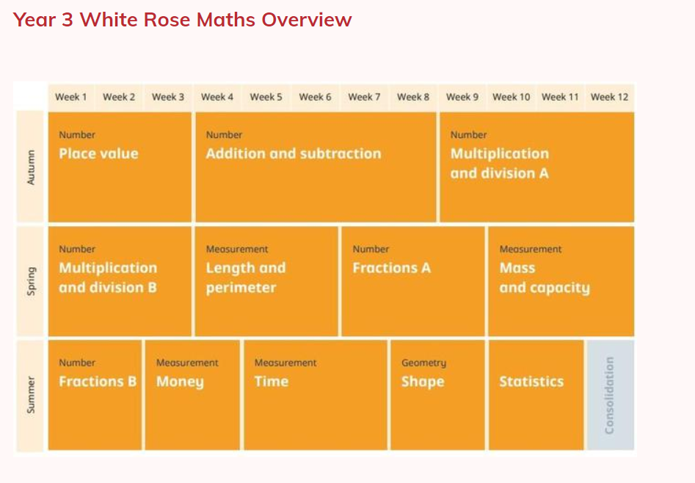The height and width of the screenshot is (483, 695).
Task: Select the Spring term row label
Action: click(31, 281)
